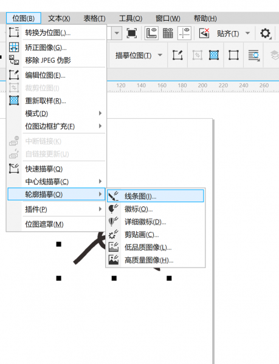Choose 线条图(I) trace option

point(156,196)
